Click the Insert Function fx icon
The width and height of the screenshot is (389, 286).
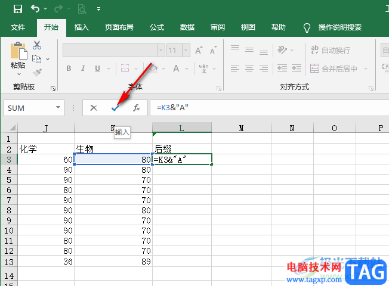pos(137,108)
